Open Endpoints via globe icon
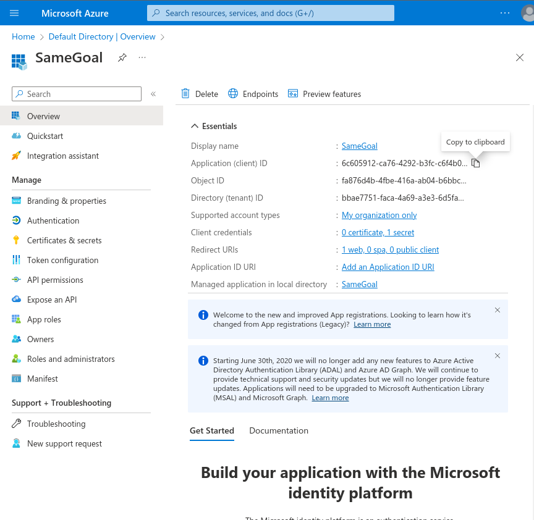The height and width of the screenshot is (520, 534). coord(233,94)
